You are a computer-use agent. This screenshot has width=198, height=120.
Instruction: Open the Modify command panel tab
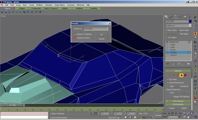171,17
